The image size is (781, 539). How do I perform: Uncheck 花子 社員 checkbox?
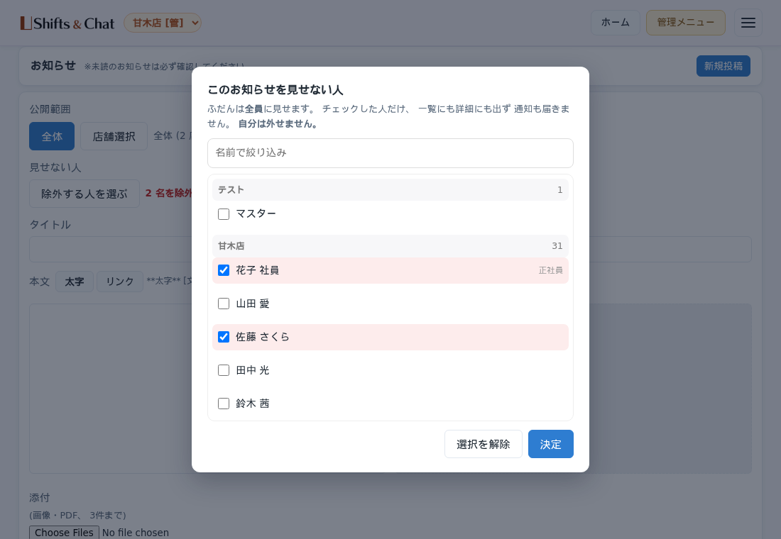(x=224, y=270)
